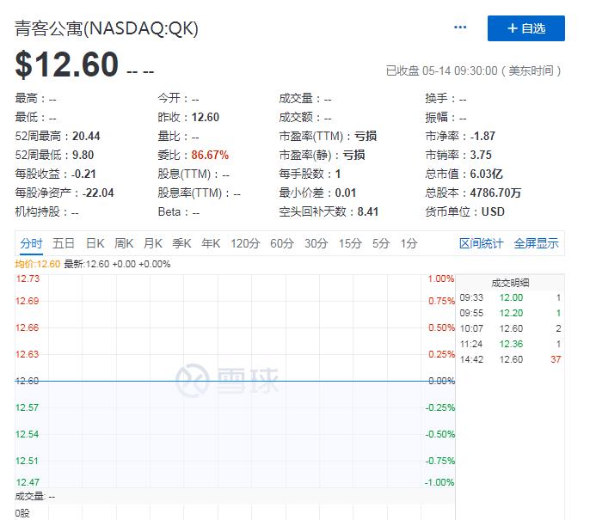Open the three-dot more options menu

(x=460, y=27)
